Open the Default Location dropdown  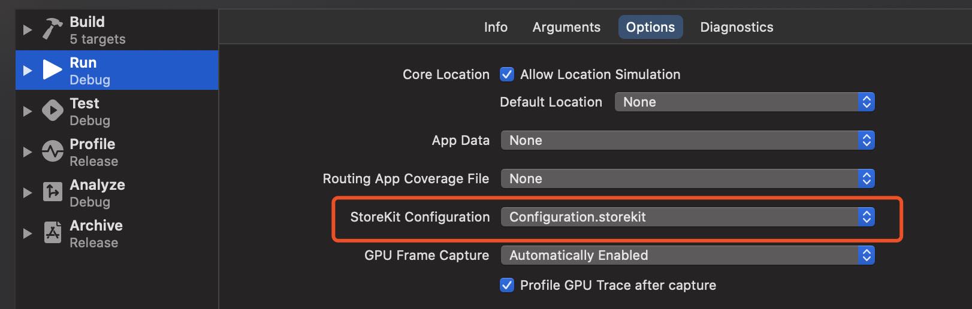point(744,102)
